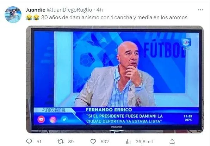210x146 pixels.
Task: Share the tweet via upload arrow icon
Action: pos(172,141)
